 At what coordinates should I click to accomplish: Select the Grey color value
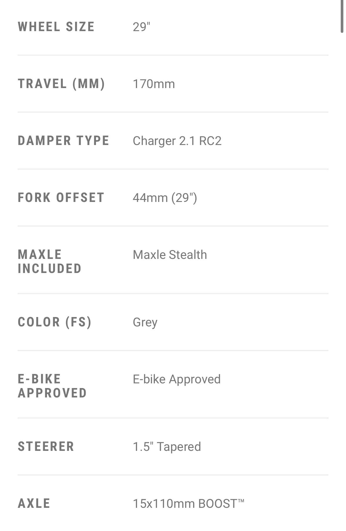point(145,323)
